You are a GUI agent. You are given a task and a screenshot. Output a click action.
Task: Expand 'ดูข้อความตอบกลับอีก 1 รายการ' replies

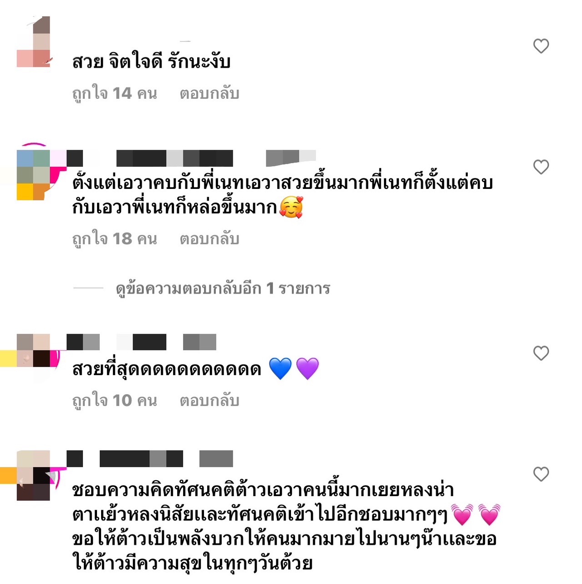223,288
